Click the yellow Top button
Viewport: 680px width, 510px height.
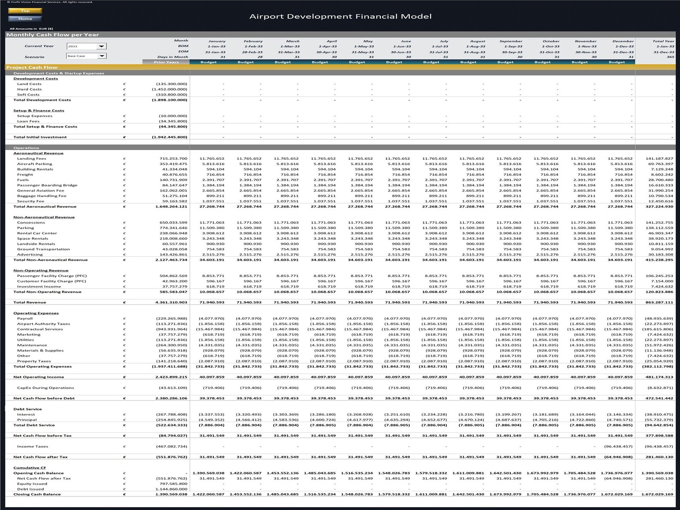pyautogui.click(x=25, y=11)
